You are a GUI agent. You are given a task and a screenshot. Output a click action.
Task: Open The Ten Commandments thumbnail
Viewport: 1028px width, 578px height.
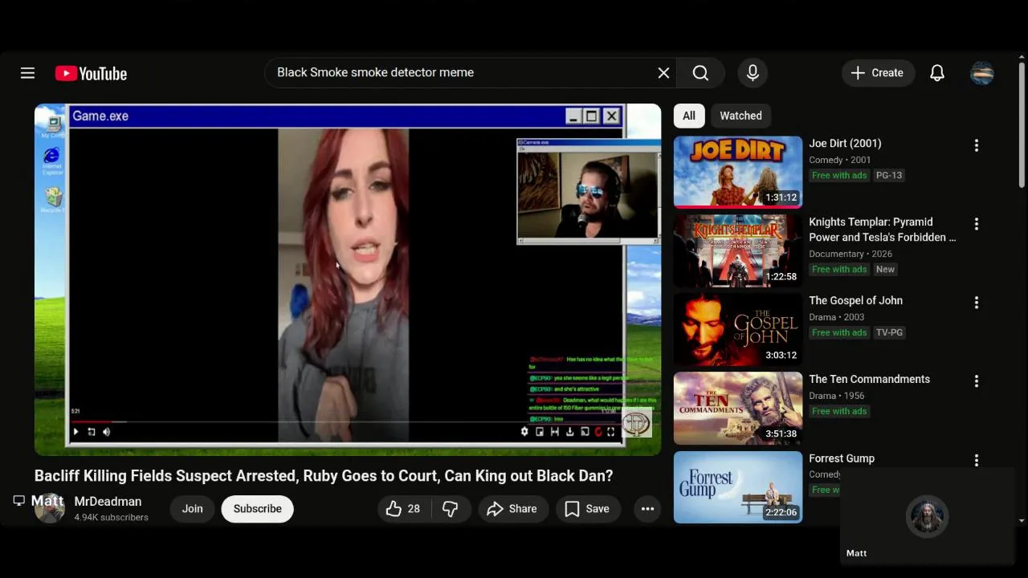click(x=738, y=408)
